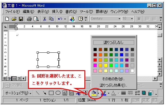Open the AutoShapes オートシェイプ menu
The width and height of the screenshot is (167, 106).
pyautogui.click(x=18, y=93)
